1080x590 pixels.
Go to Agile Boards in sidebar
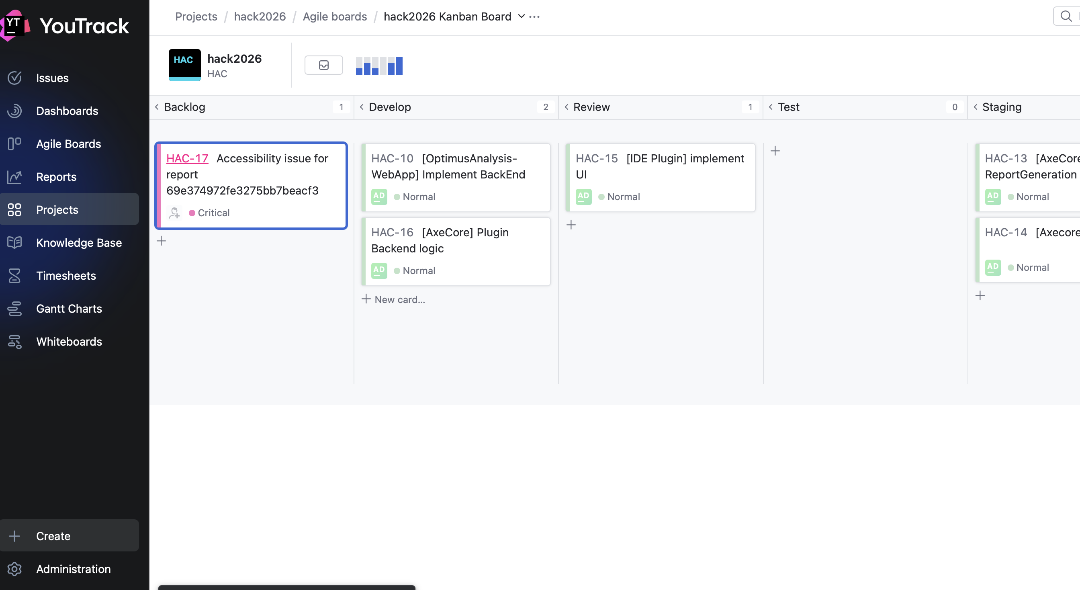coord(68,144)
